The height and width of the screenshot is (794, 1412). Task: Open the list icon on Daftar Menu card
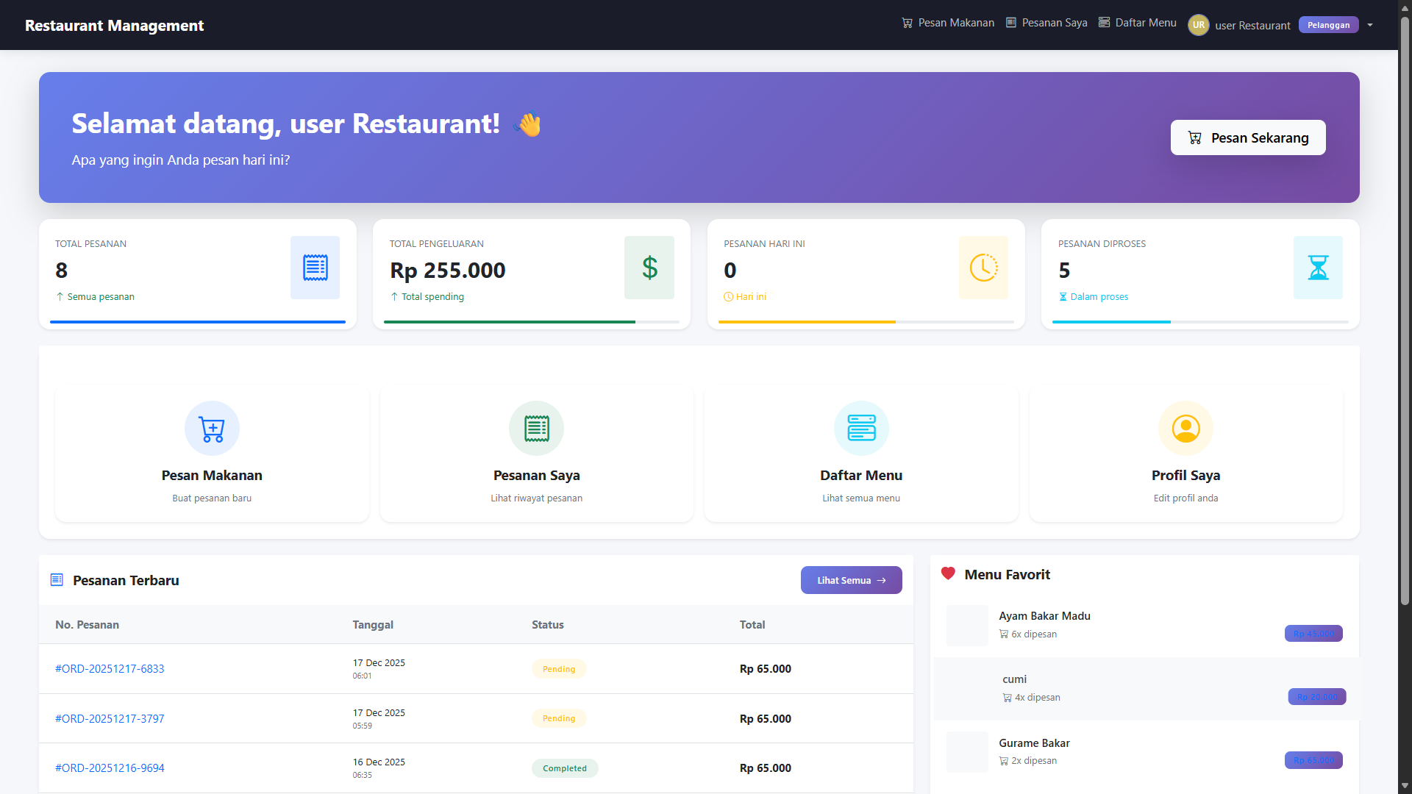(x=860, y=428)
